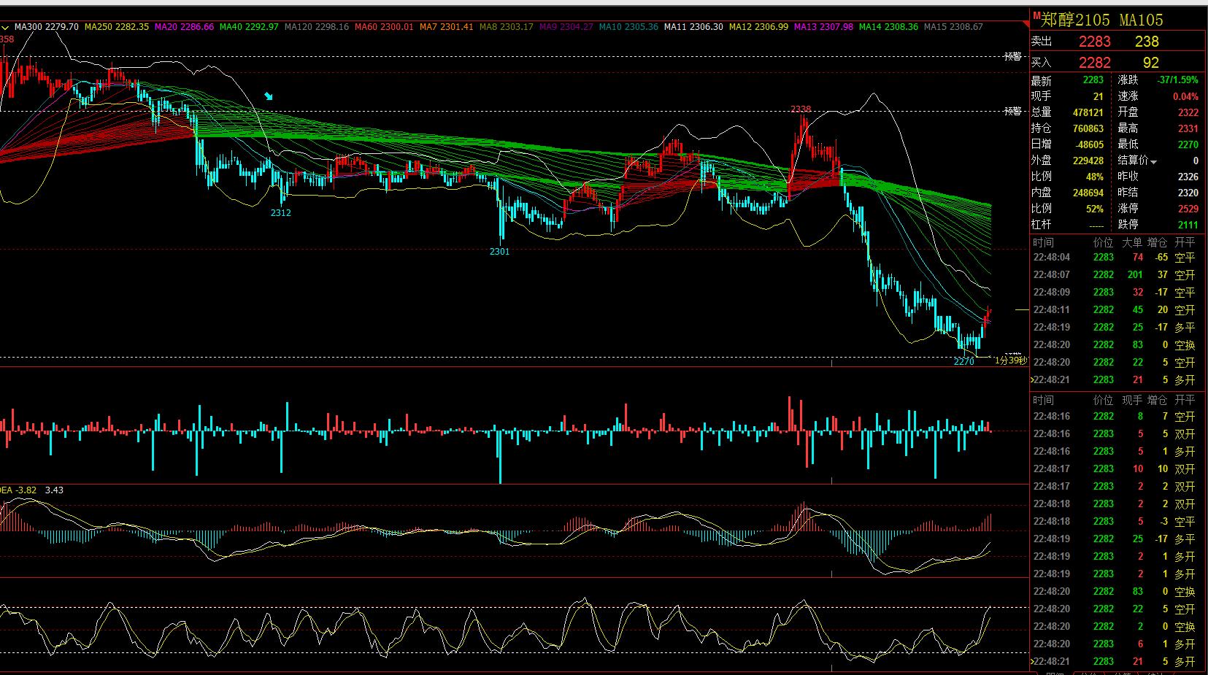Click the DEA -3.82 indicator label
The height and width of the screenshot is (675, 1208).
[18, 490]
